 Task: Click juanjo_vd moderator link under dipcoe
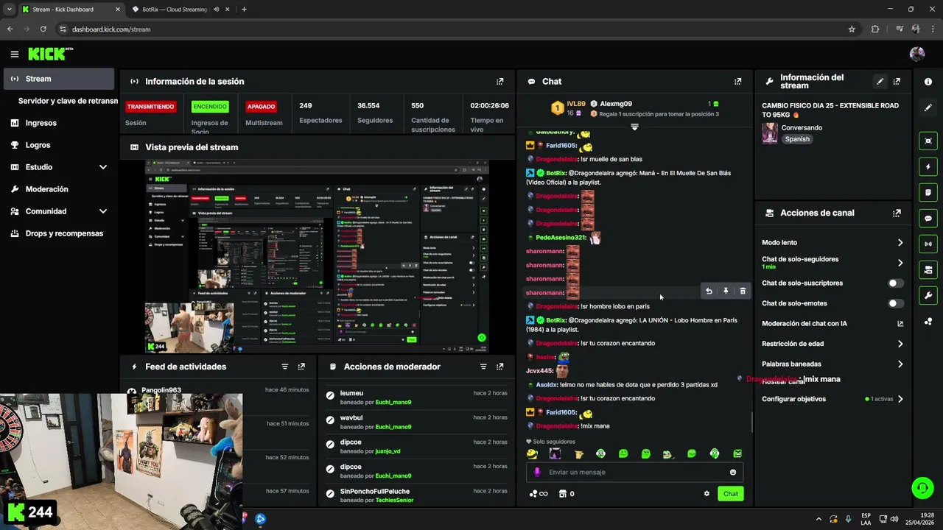[x=388, y=451]
